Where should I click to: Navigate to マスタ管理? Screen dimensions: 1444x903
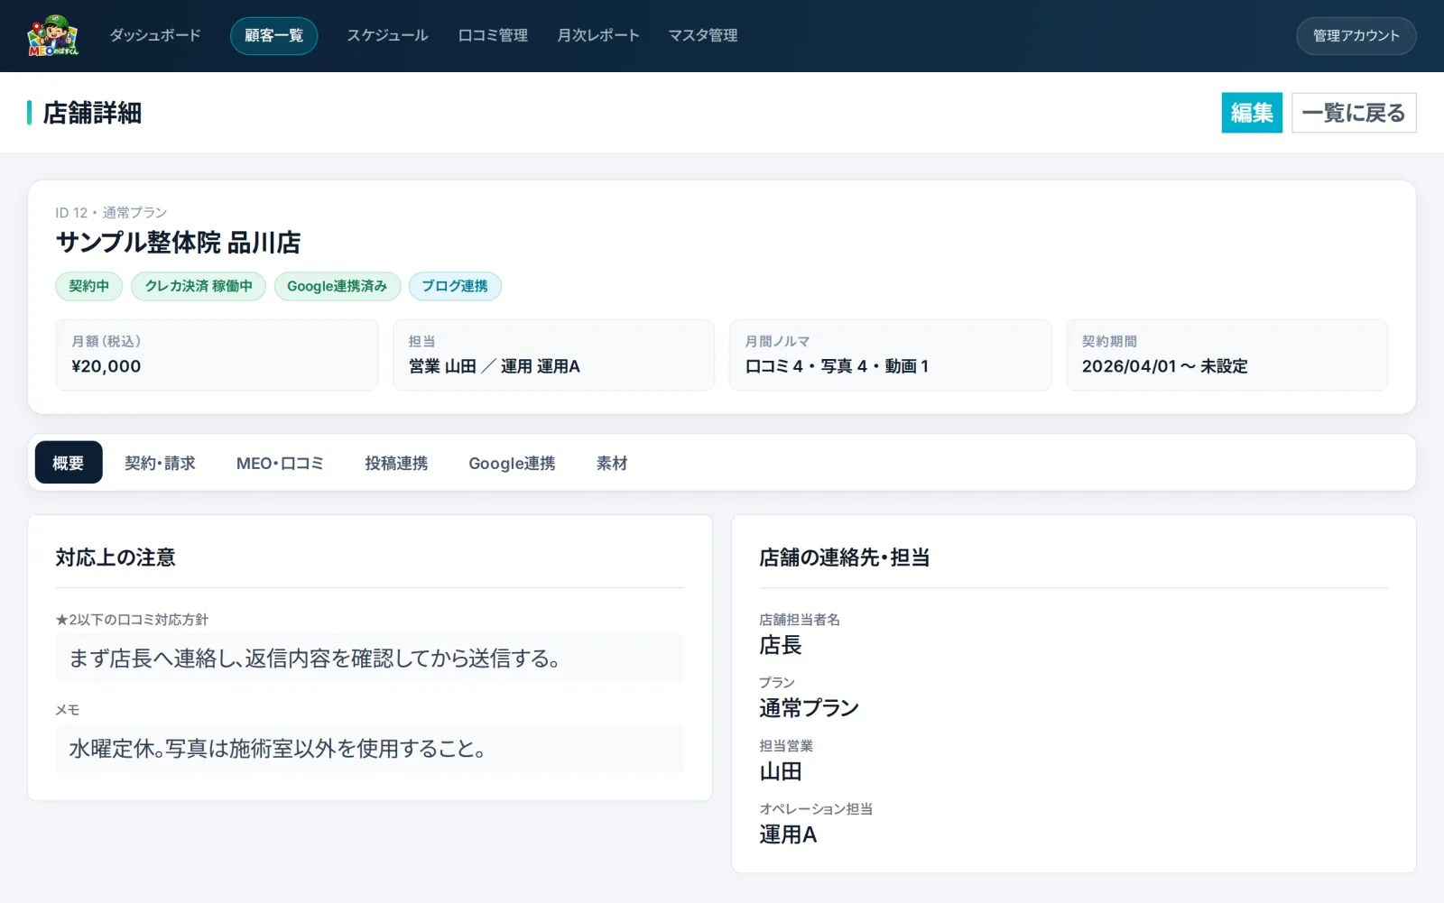(703, 35)
